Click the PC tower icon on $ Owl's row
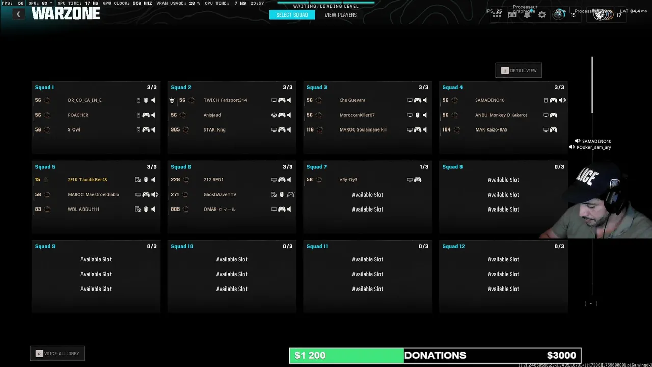Screen dimensions: 652x367 (x=138, y=130)
